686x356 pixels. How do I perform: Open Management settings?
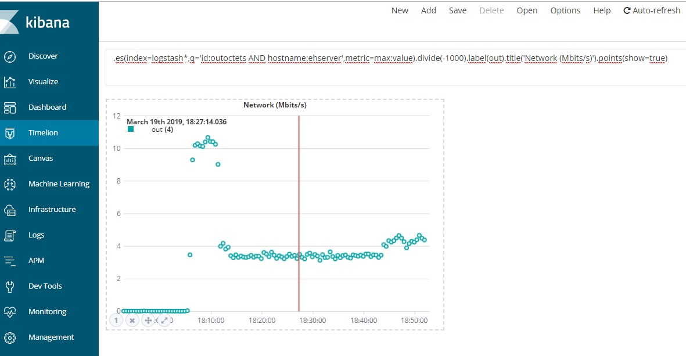pyautogui.click(x=51, y=337)
